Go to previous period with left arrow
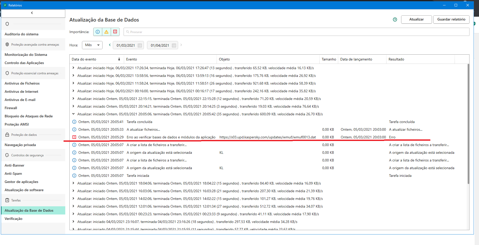The width and height of the screenshot is (479, 245). [x=110, y=45]
